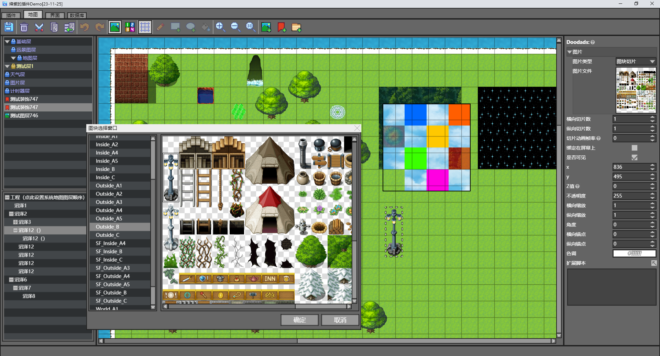Click the 图片文件 tileset thumbnail
The image size is (660, 356).
pyautogui.click(x=636, y=90)
